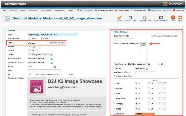Click the module manager stacked icon

point(7,19)
